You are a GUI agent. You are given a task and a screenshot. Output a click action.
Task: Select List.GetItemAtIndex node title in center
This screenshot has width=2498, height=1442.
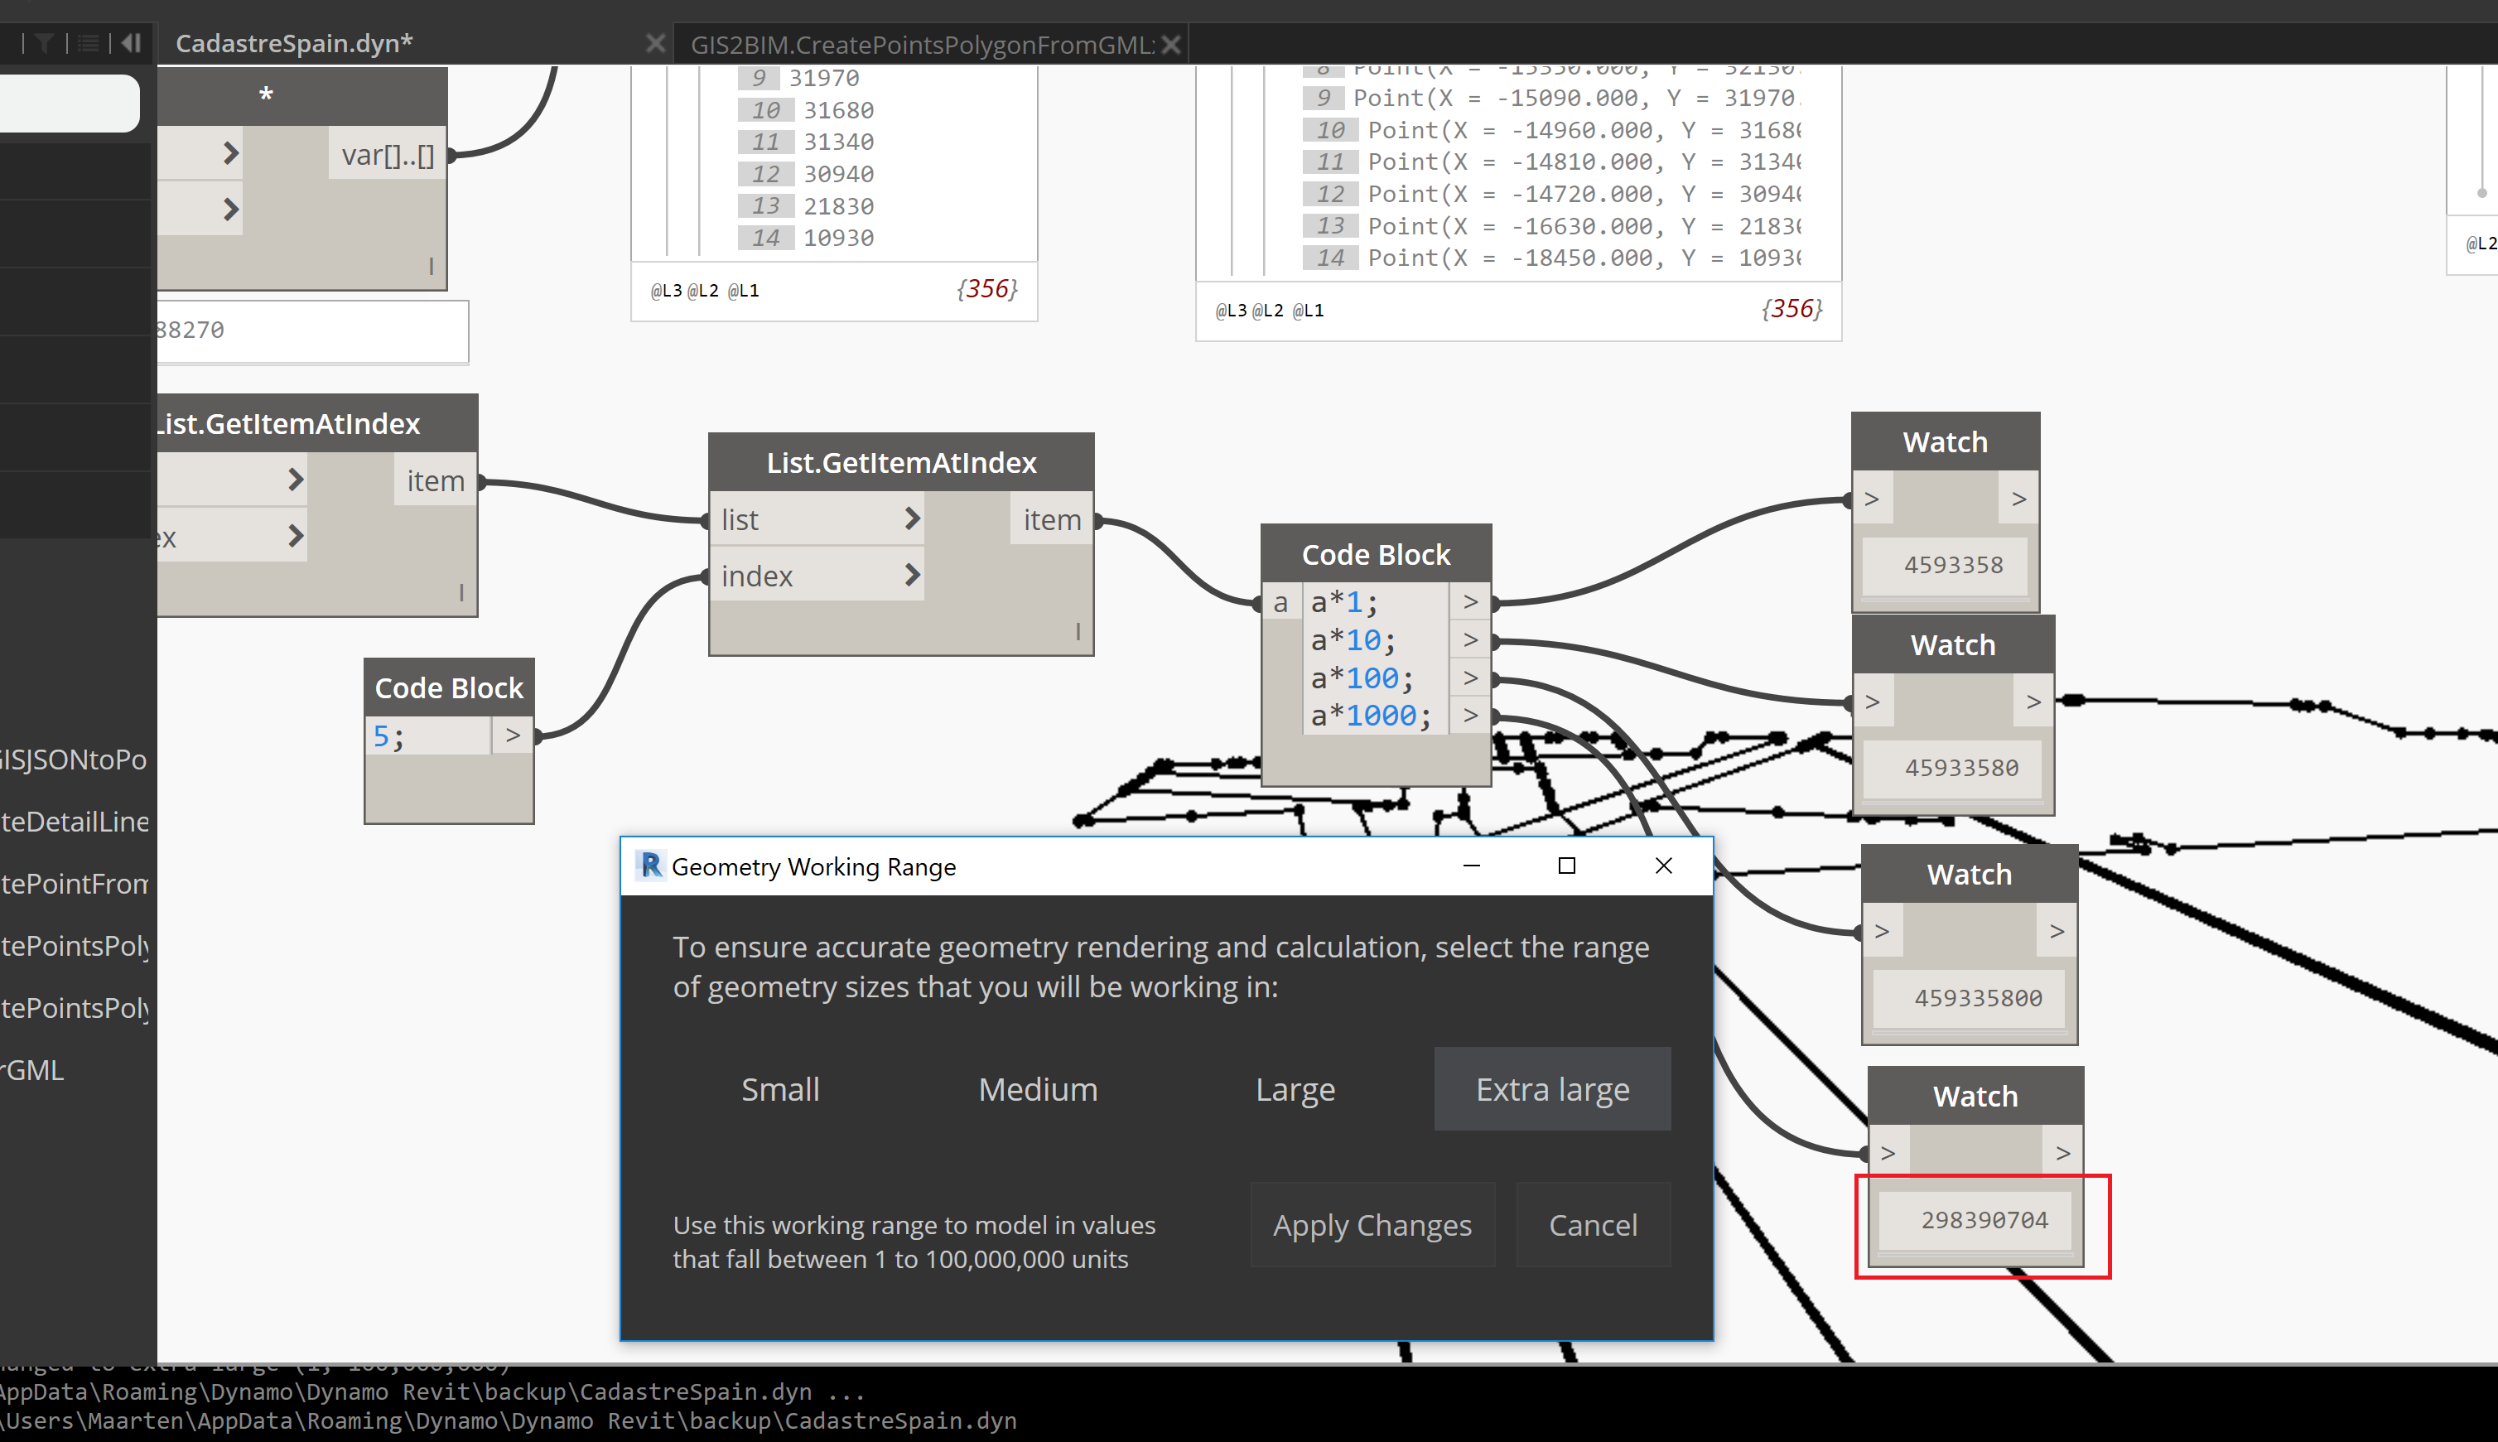[x=901, y=461]
